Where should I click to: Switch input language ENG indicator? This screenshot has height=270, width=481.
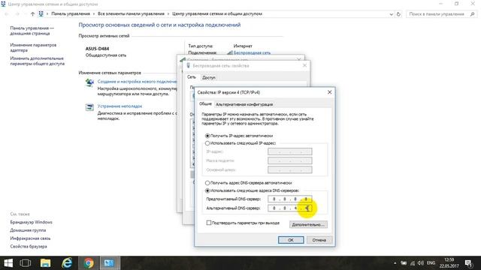point(431,263)
